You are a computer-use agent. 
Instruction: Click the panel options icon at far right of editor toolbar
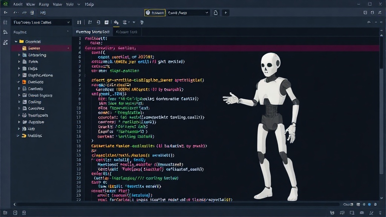[x=381, y=22]
